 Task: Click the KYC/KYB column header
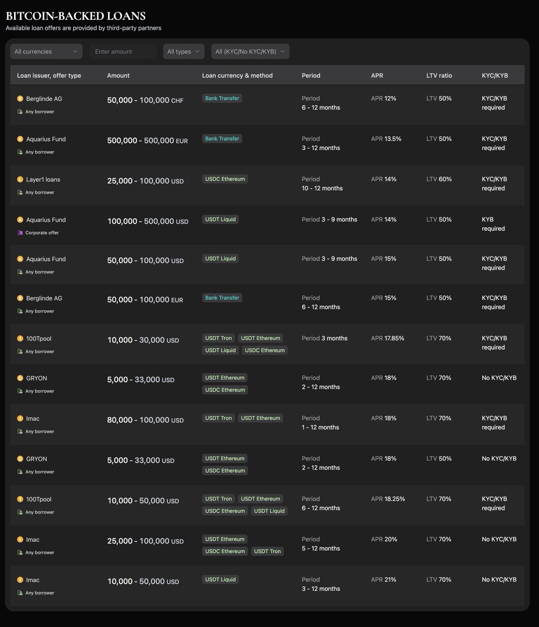tap(495, 75)
